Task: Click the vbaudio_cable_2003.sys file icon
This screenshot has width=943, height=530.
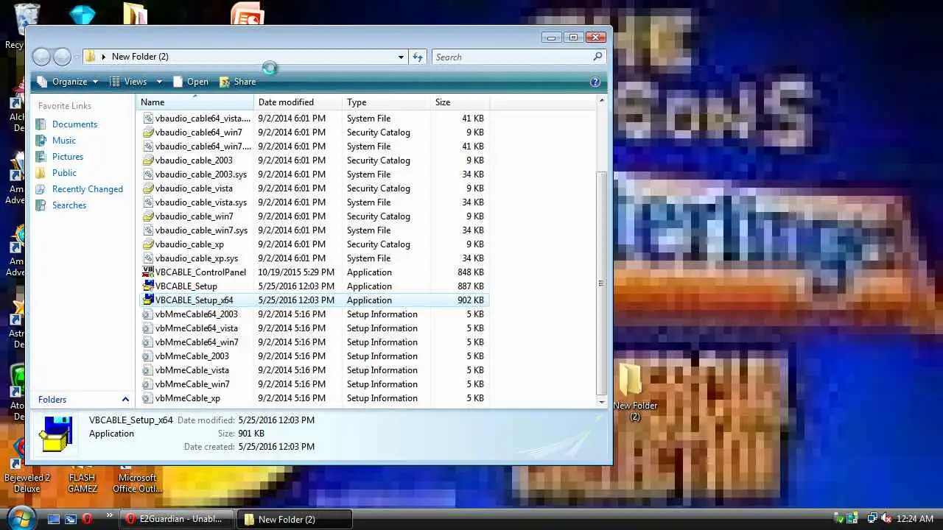Action: pos(148,174)
